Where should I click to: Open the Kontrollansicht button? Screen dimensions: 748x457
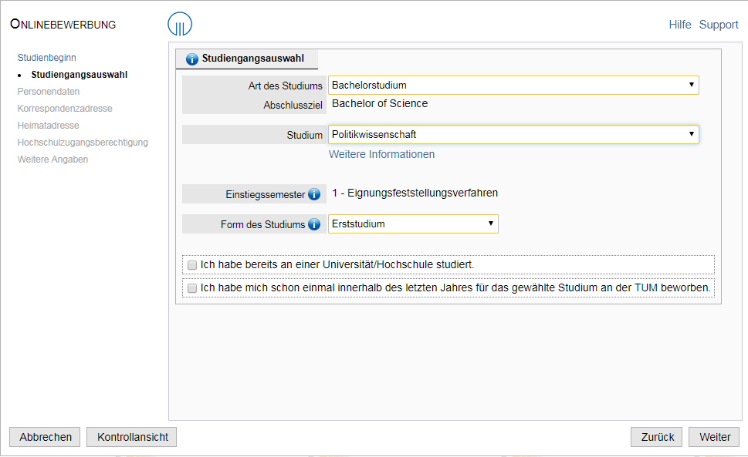[132, 437]
